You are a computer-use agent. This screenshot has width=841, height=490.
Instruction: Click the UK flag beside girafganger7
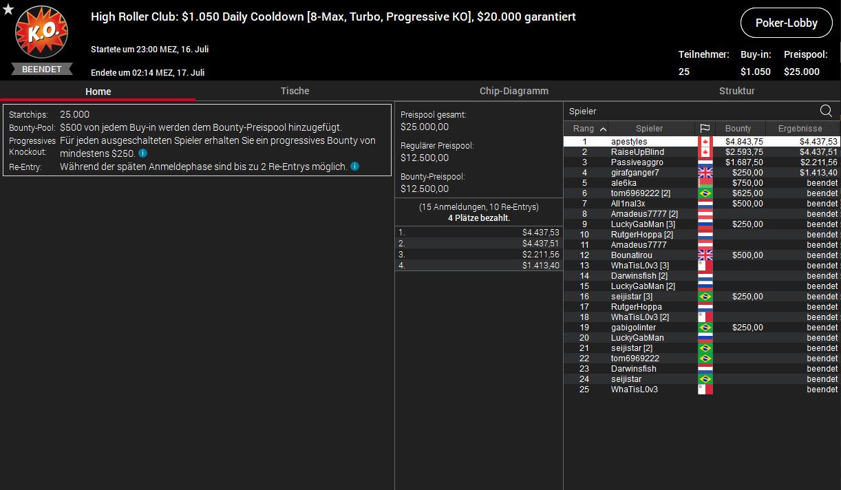point(705,173)
